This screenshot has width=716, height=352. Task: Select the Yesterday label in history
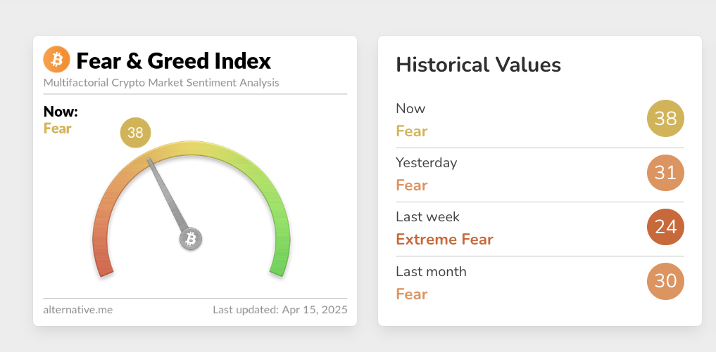click(x=427, y=163)
